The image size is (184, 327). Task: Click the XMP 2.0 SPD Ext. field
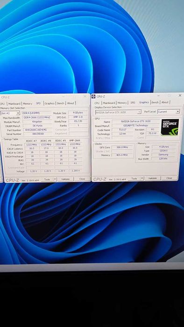tap(78, 117)
